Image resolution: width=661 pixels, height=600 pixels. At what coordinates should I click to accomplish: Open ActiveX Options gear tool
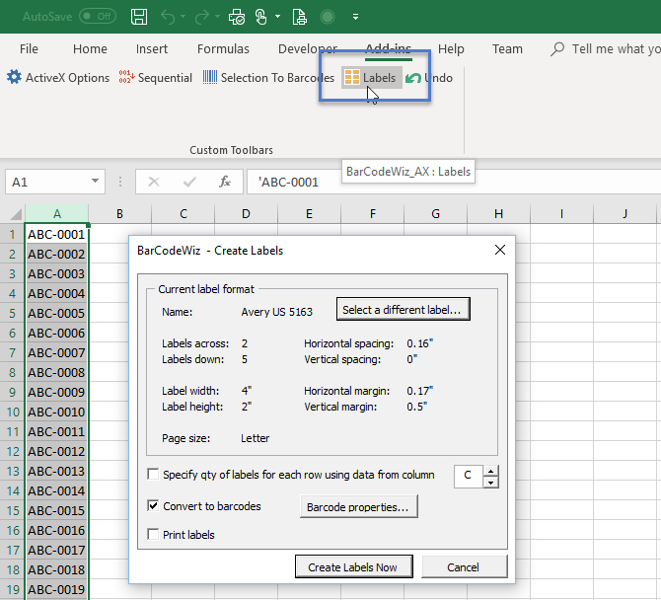click(x=58, y=78)
